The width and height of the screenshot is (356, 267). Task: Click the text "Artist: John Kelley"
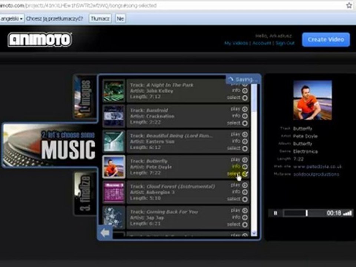151,91
